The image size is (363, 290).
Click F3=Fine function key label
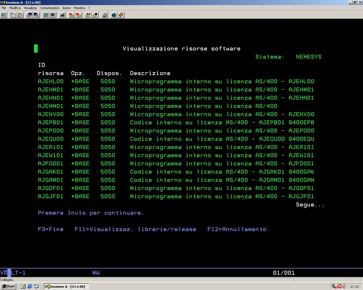point(51,229)
